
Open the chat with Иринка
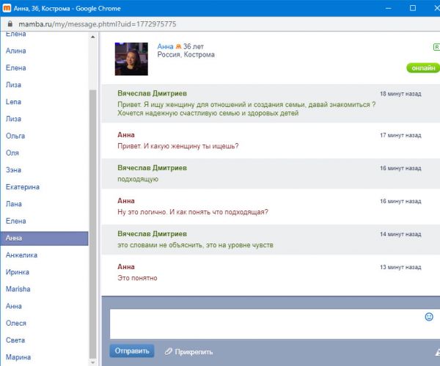(x=18, y=272)
